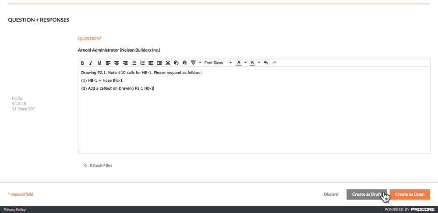
Task: Apply the text background highlight color
Action: pyautogui.click(x=252, y=63)
